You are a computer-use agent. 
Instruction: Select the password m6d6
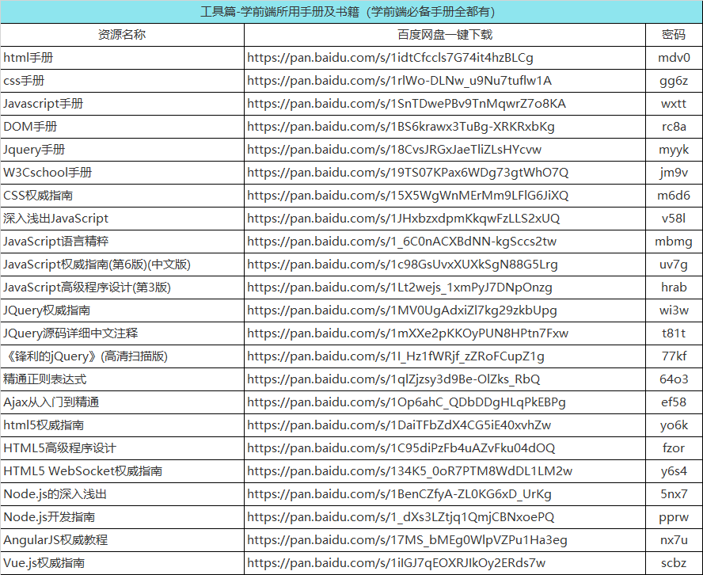pos(674,196)
